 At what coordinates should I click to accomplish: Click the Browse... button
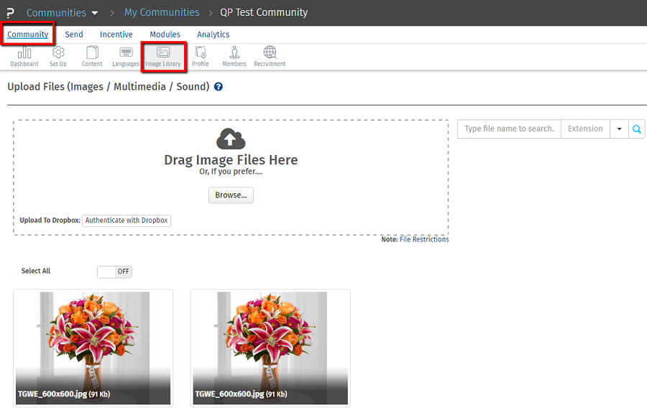tap(231, 195)
